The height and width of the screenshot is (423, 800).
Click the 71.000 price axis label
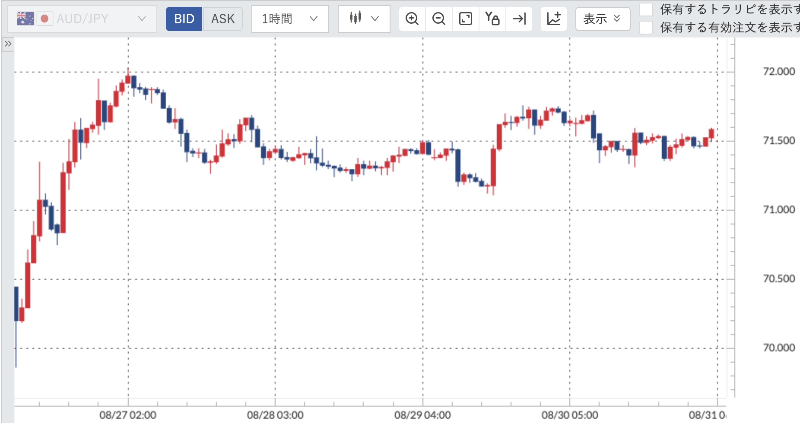pos(779,210)
